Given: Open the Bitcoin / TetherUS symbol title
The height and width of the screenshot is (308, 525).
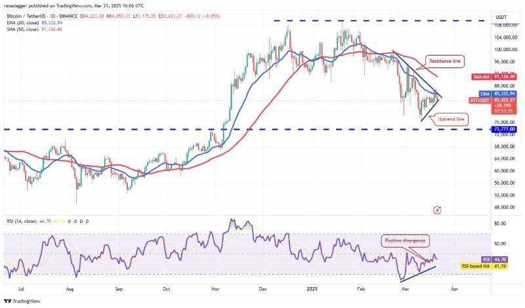Looking at the screenshot, I should 42,16.
